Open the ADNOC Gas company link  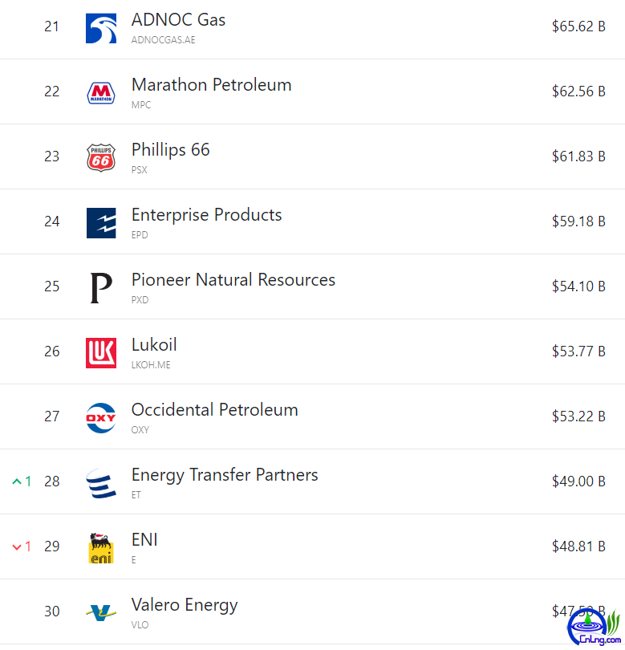(x=178, y=20)
